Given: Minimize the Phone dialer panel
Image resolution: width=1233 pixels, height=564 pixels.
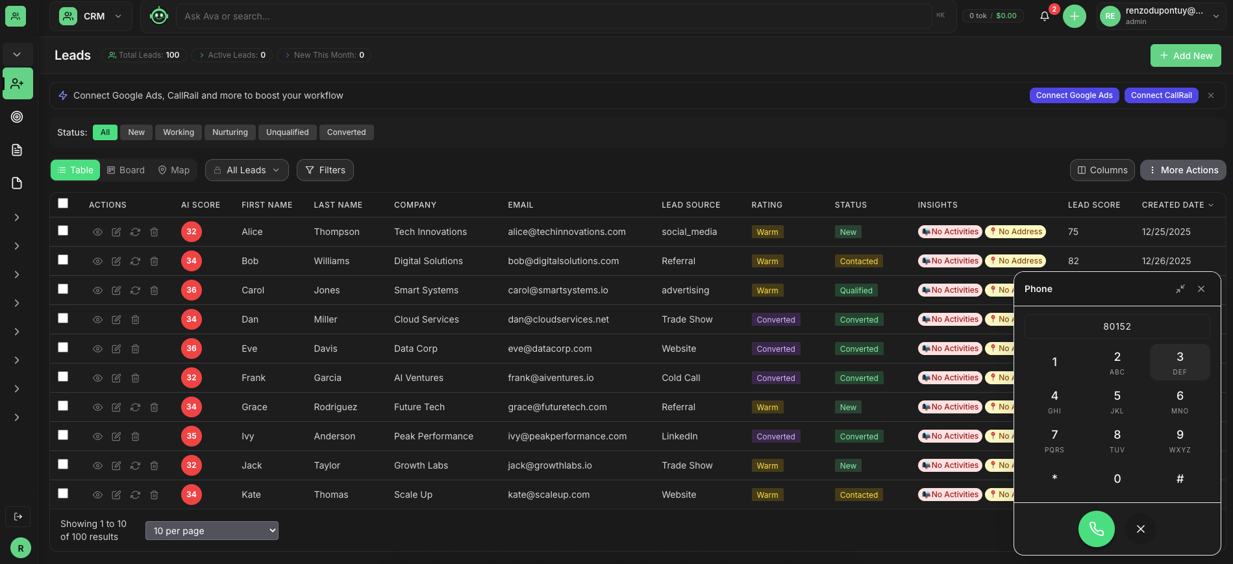Looking at the screenshot, I should click(1180, 289).
